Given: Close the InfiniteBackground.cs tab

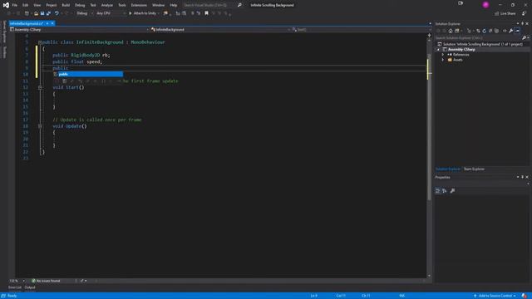Looking at the screenshot, I should pyautogui.click(x=52, y=23).
